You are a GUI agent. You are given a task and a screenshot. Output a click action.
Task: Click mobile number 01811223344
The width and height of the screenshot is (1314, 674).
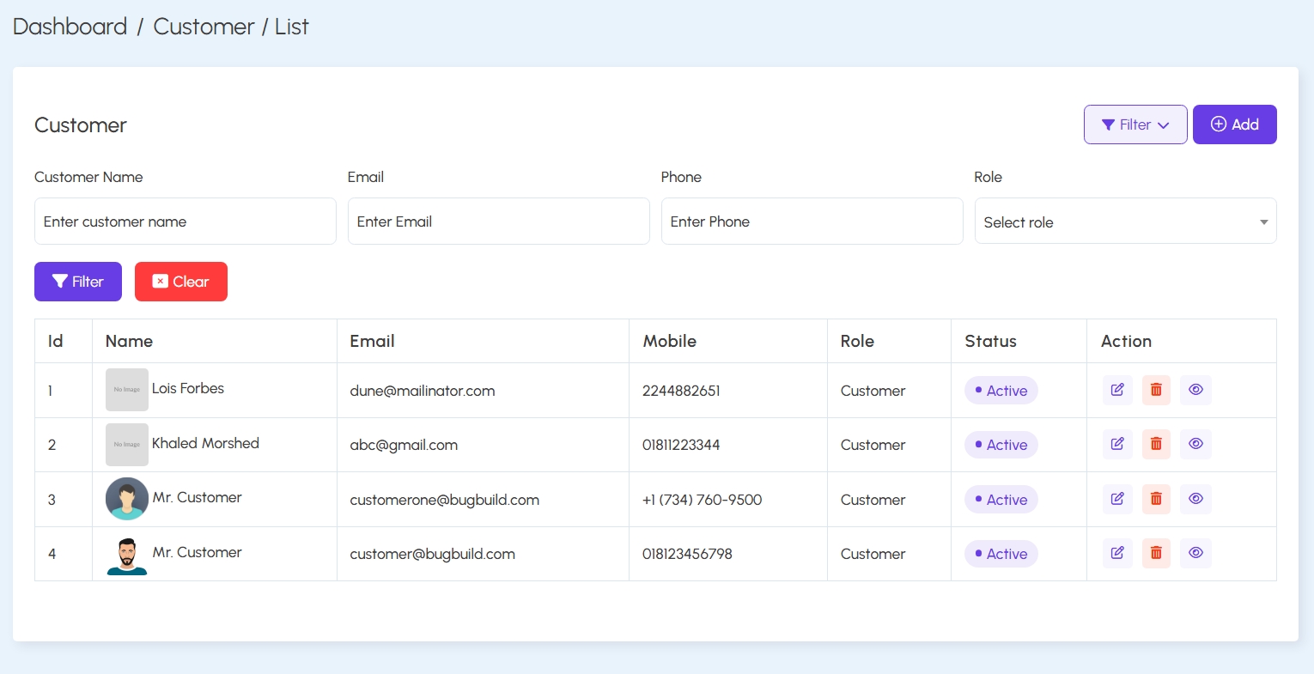[681, 445]
